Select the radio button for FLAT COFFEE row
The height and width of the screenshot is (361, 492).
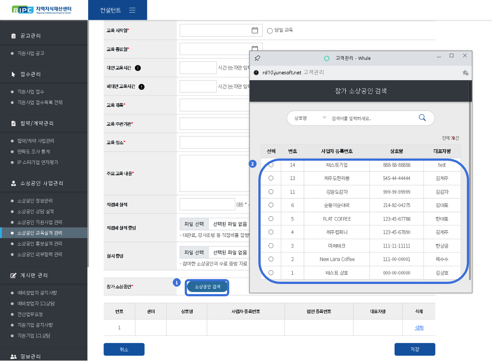(271, 219)
